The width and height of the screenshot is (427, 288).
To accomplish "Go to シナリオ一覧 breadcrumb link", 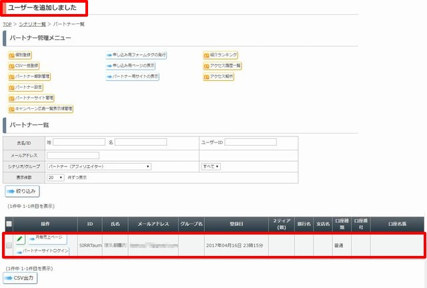I will pyautogui.click(x=33, y=24).
